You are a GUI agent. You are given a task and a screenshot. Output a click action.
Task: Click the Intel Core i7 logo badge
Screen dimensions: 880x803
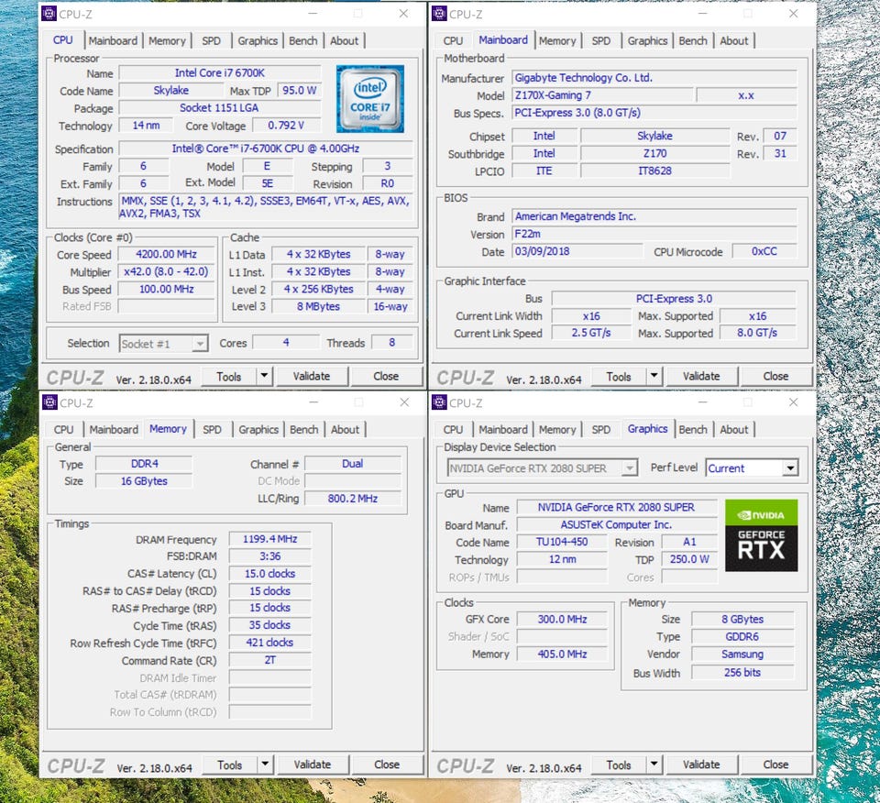(x=369, y=98)
